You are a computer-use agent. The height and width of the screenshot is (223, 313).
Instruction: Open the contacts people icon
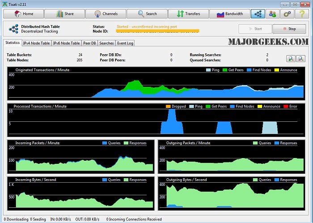272,14
